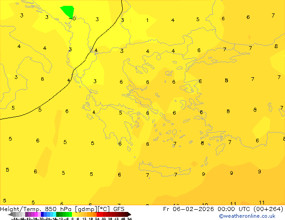Pick the dark purple legend swatch
The height and width of the screenshot is (220, 285).
(27, 214)
